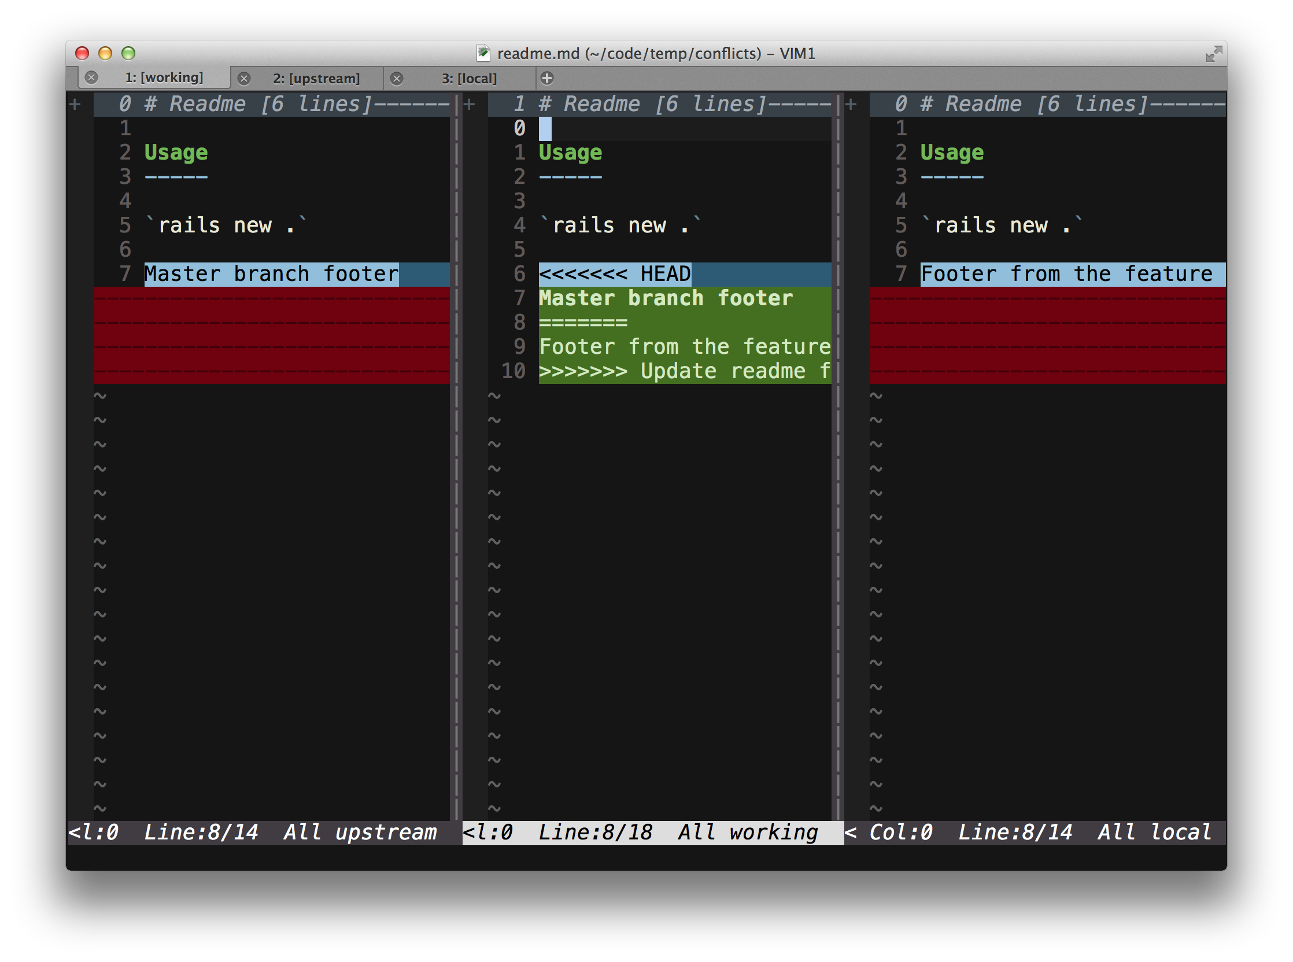Viewport: 1293px width, 962px height.
Task: Close the 2: [upstream] tab
Action: point(244,79)
